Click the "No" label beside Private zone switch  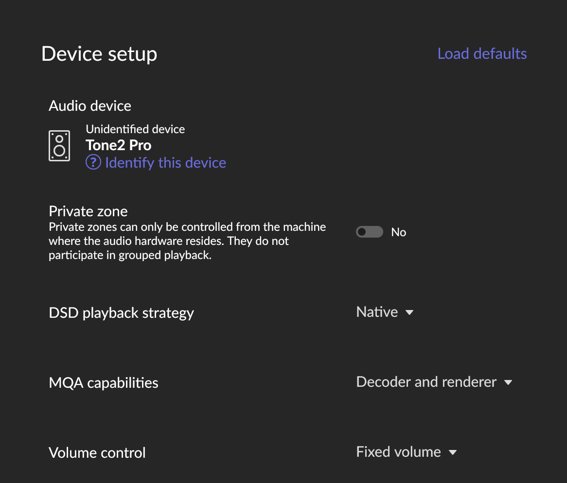(398, 232)
